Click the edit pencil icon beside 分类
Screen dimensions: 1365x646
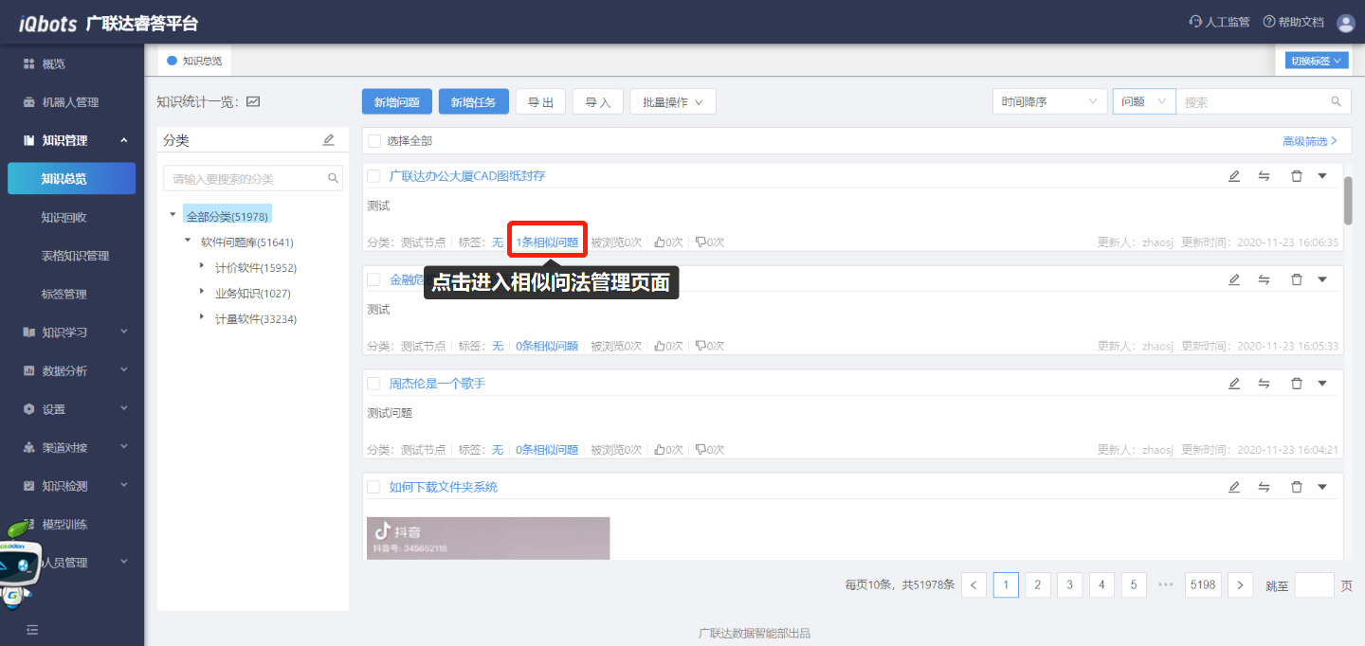click(x=329, y=140)
